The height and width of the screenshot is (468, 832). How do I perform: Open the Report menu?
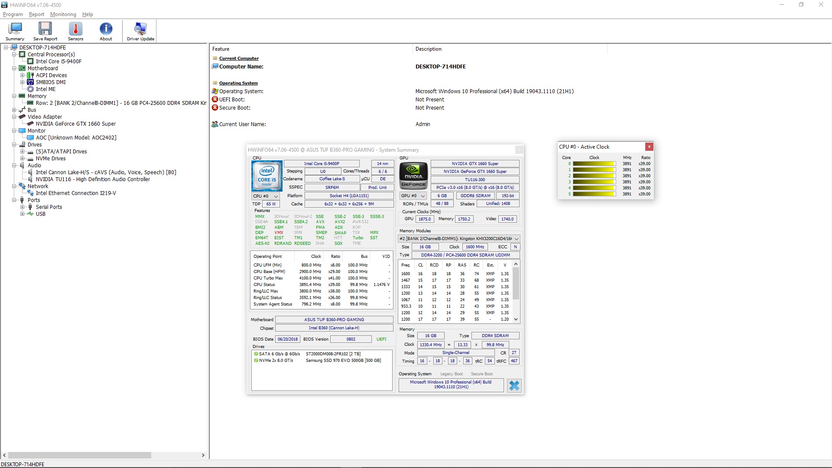[x=36, y=14]
